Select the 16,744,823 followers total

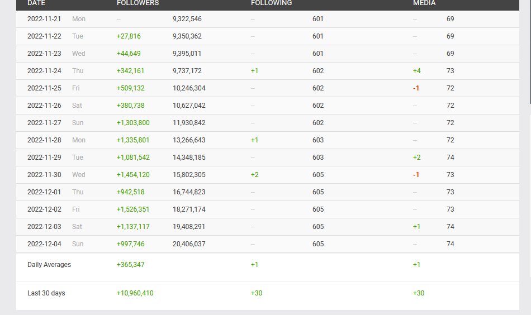189,192
